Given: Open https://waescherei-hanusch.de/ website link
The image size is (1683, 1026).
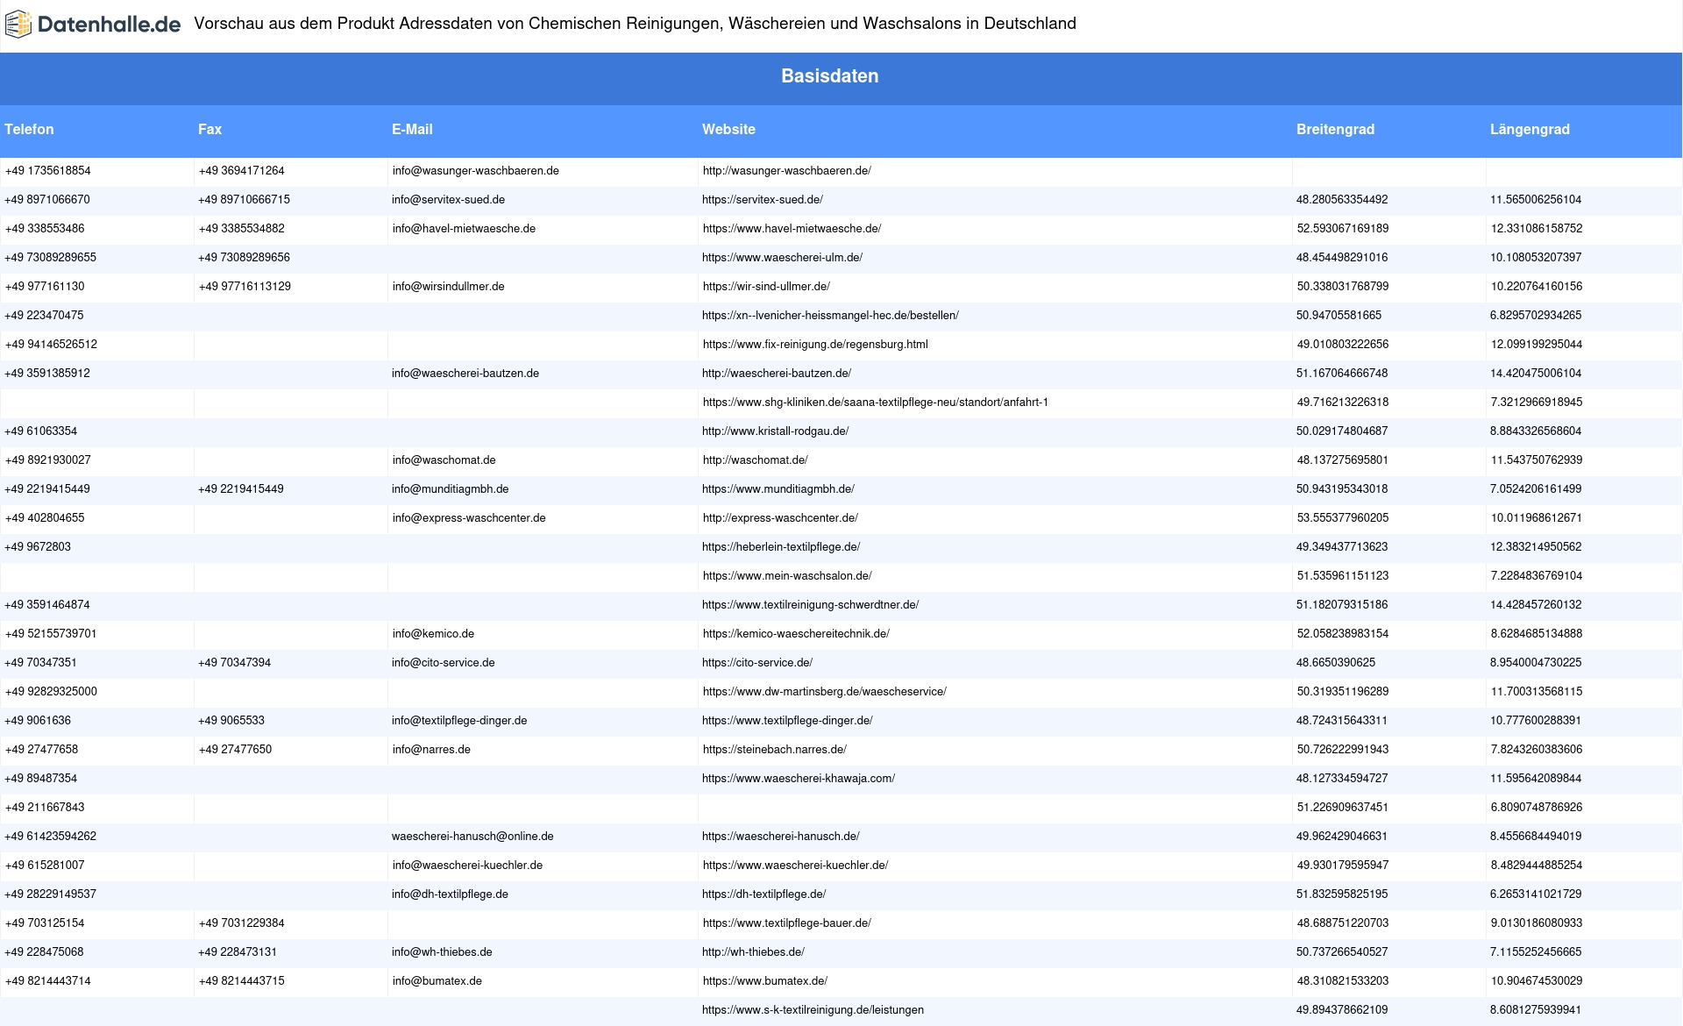Looking at the screenshot, I should 781,837.
